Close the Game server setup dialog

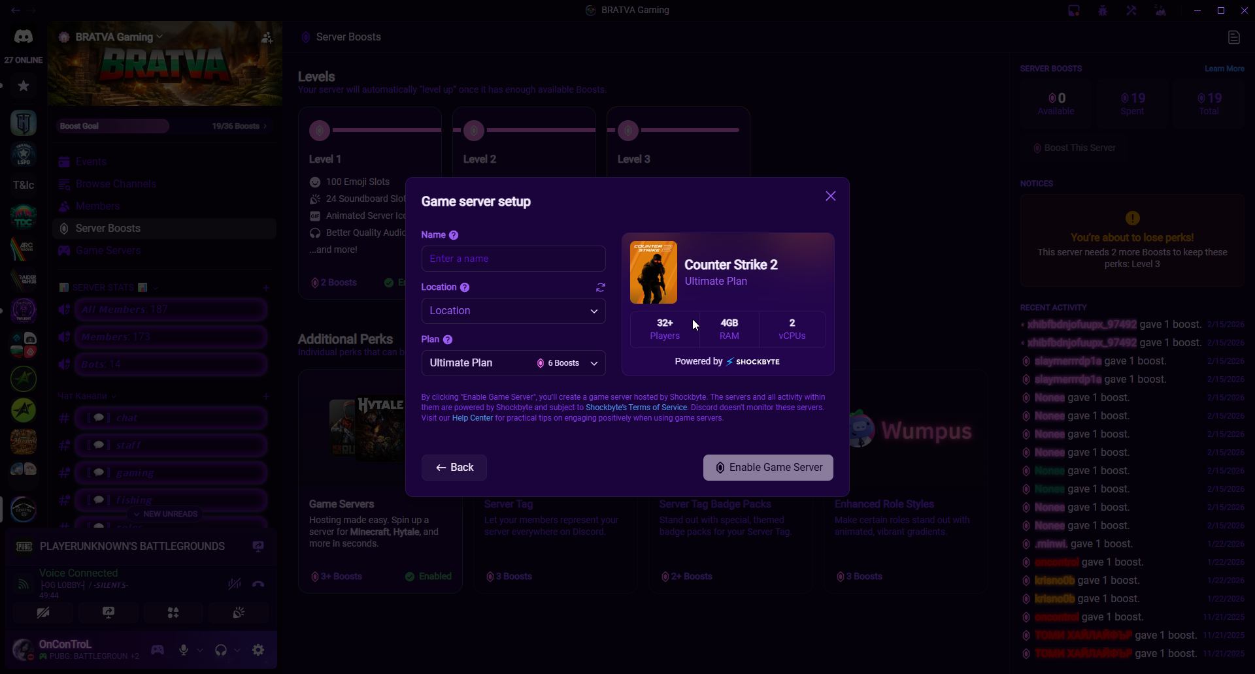(831, 196)
